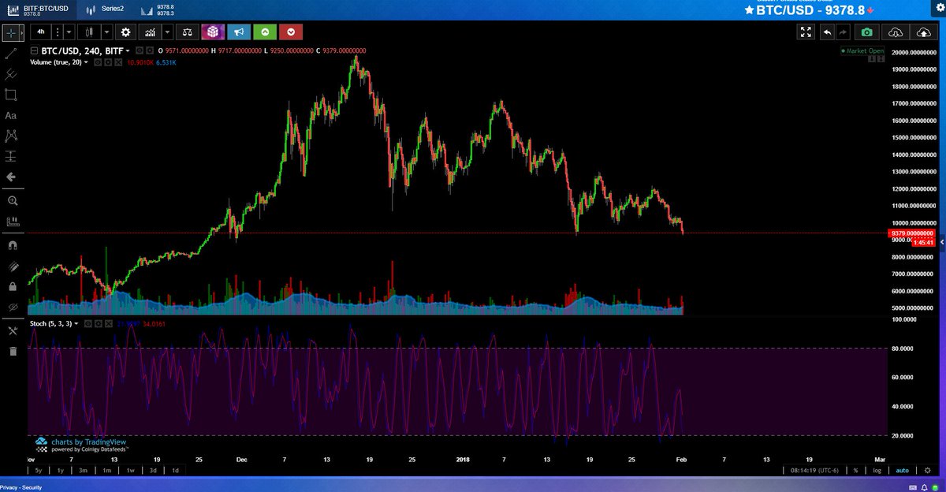Screen dimensions: 946x492
Task: Open Stoch indicator settings
Action: 99,324
